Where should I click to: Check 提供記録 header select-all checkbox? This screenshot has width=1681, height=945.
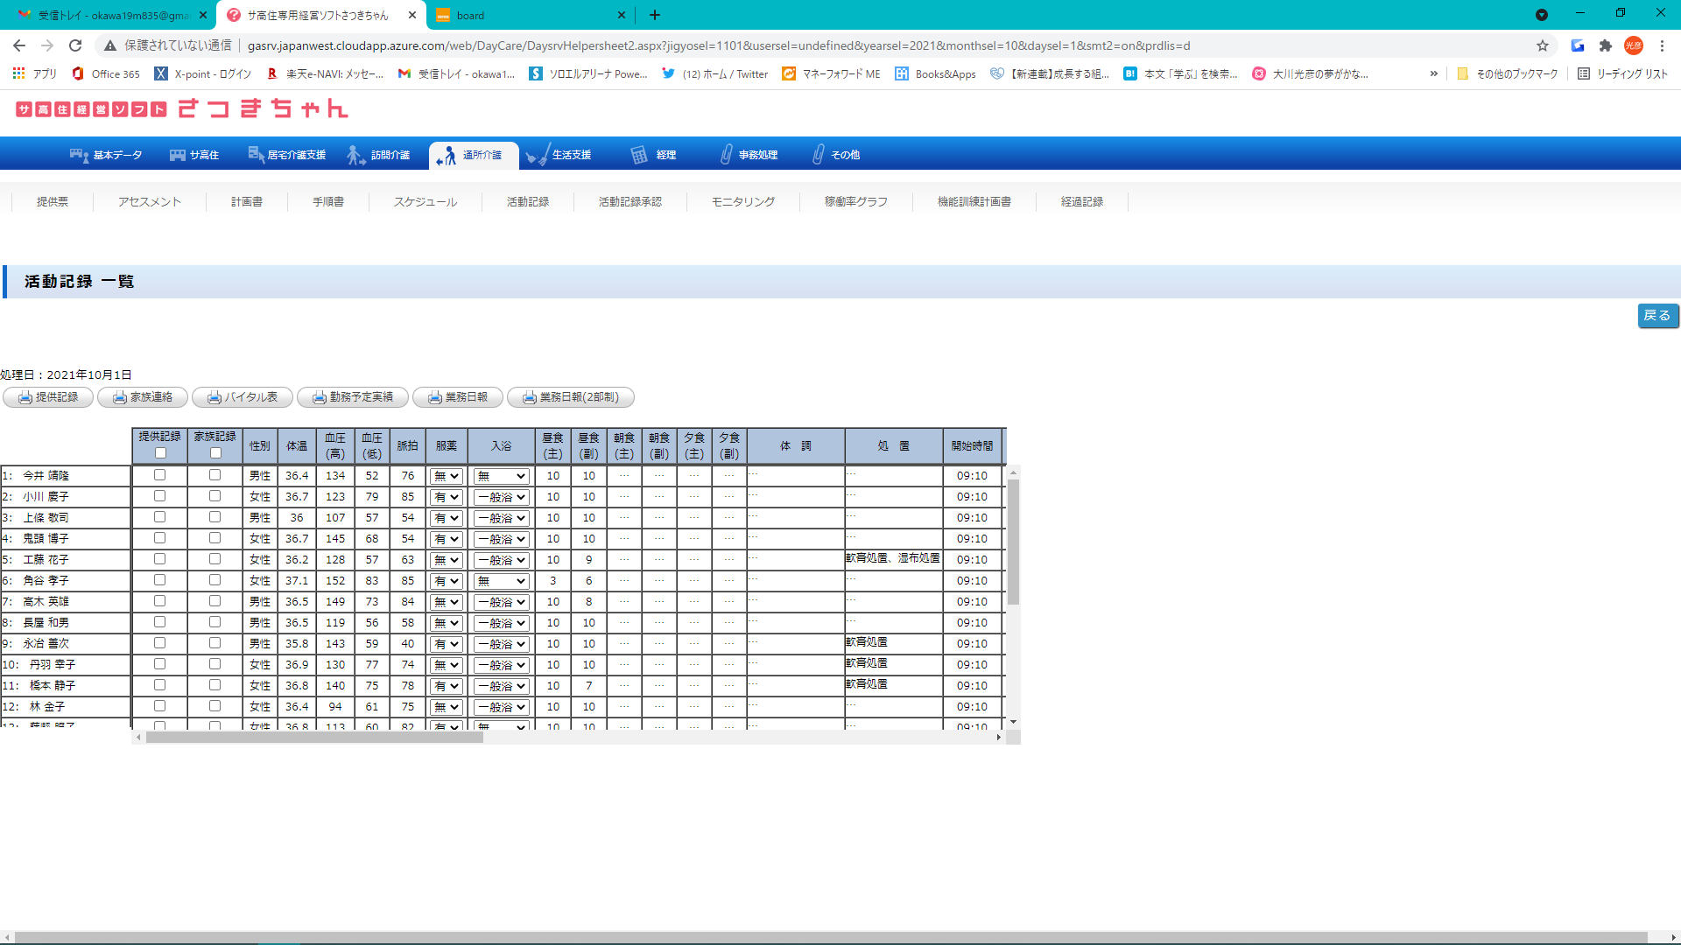tap(160, 453)
